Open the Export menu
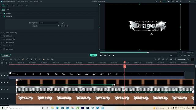This screenshot has height=110, width=196. pyautogui.click(x=36, y=2)
